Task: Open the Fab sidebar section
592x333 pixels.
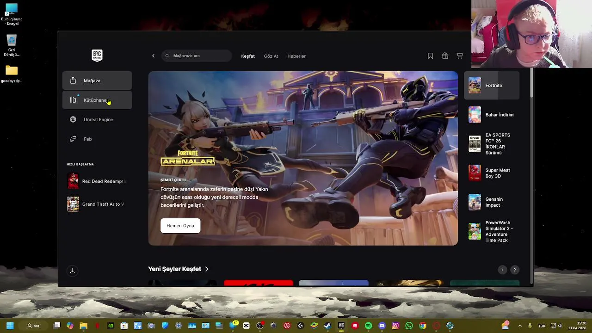Action: 97,139
